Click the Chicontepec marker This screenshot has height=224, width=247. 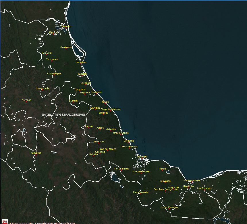pos(54,75)
